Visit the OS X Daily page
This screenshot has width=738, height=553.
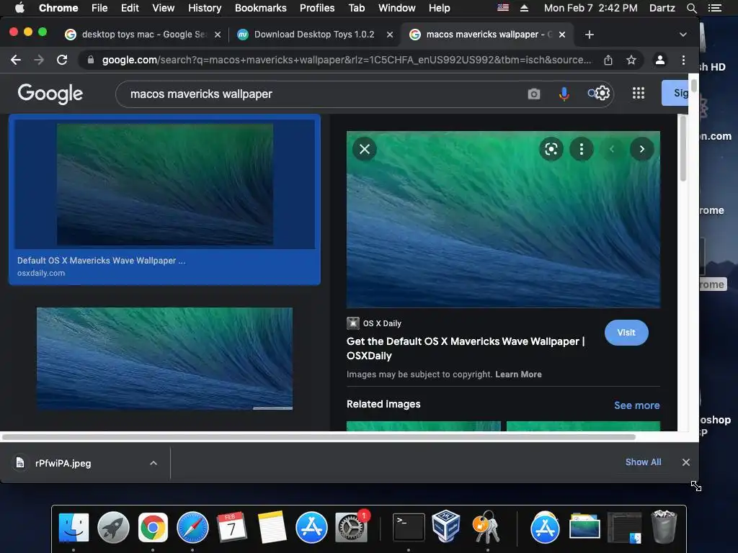pos(626,333)
